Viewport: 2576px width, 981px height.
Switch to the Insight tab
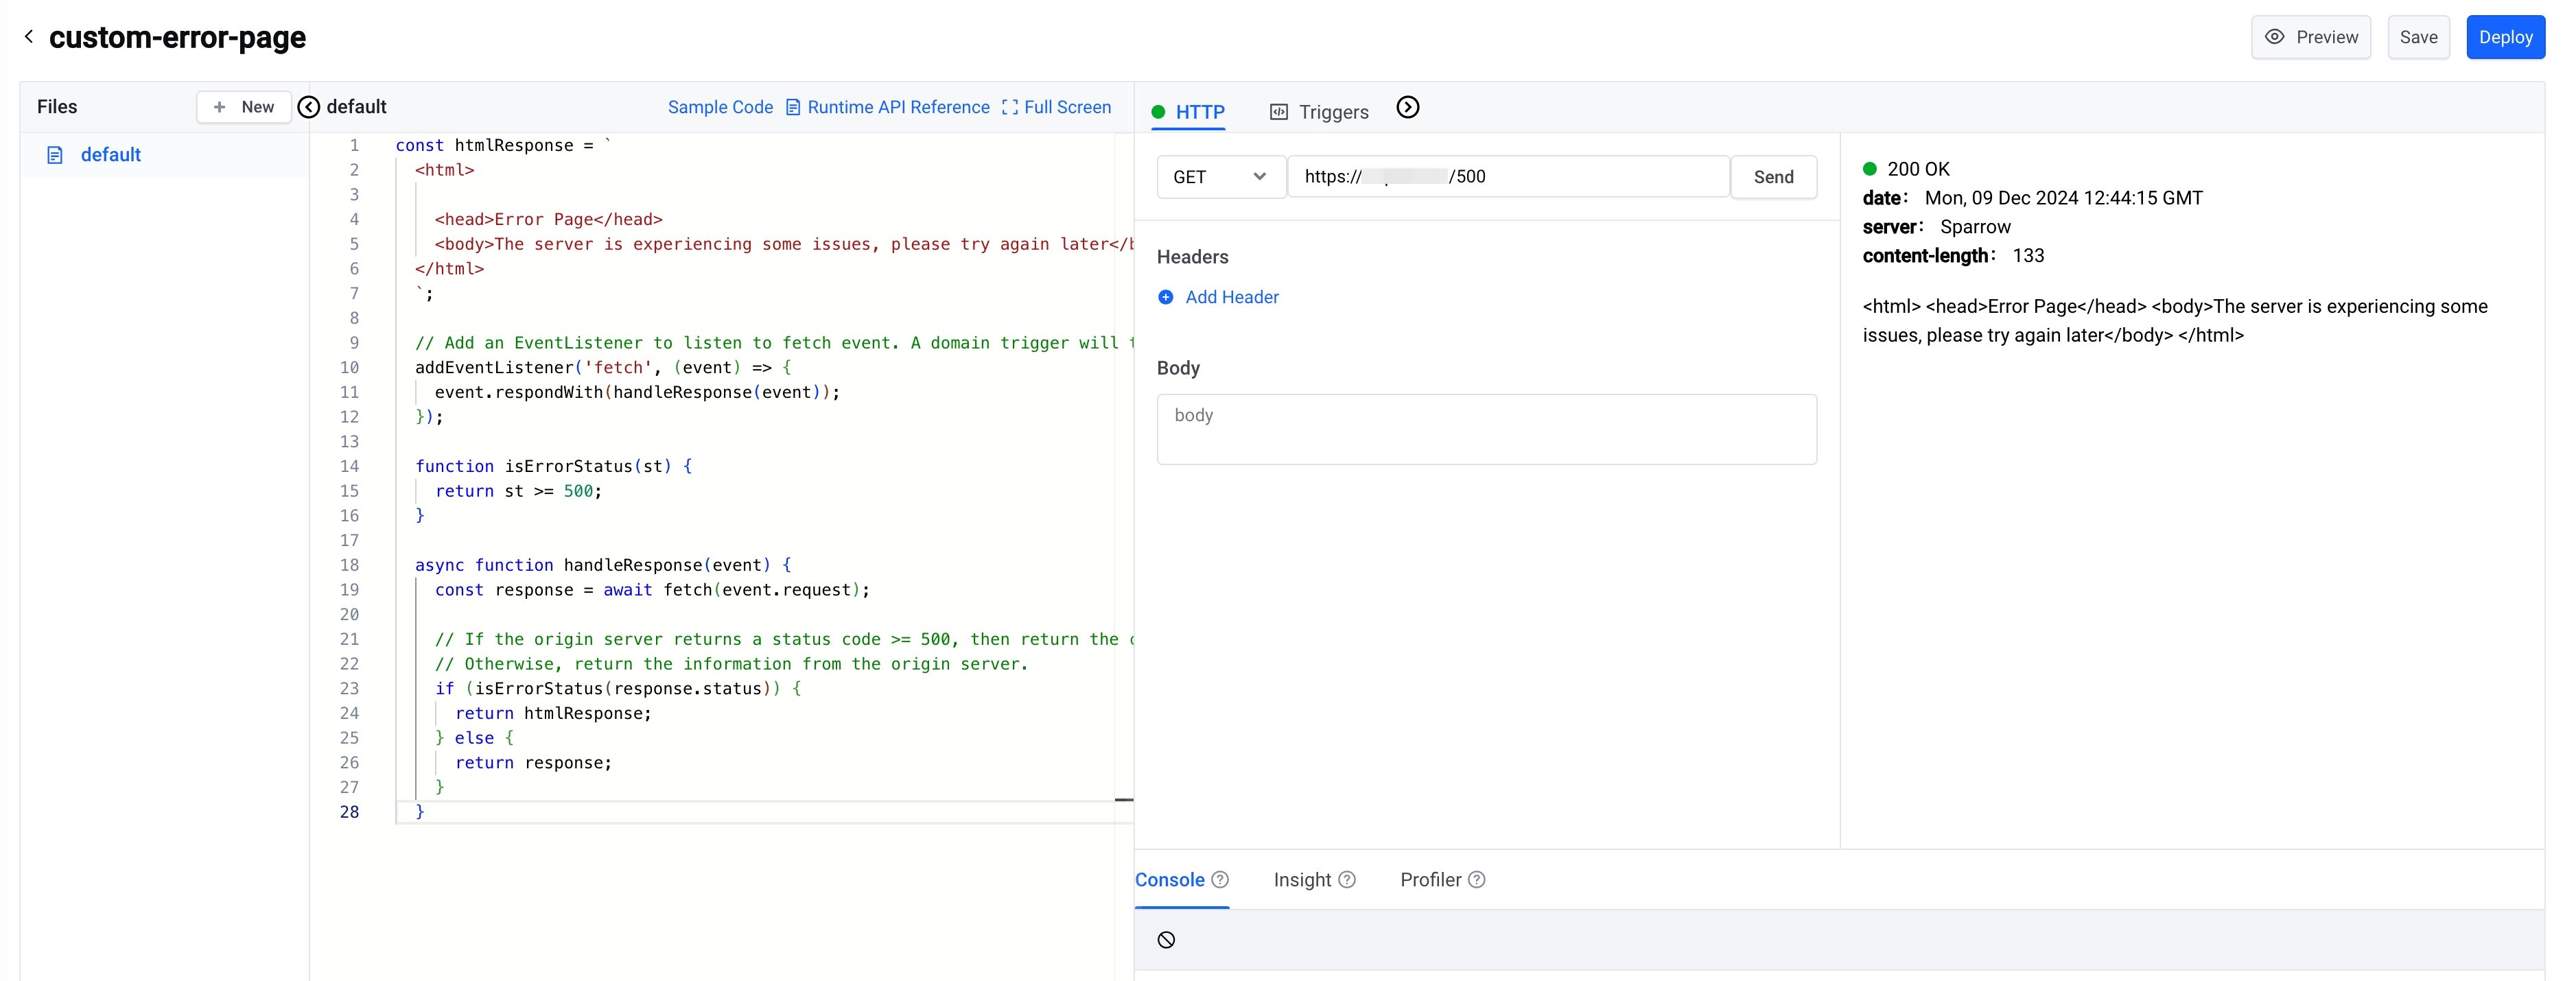tap(1313, 879)
